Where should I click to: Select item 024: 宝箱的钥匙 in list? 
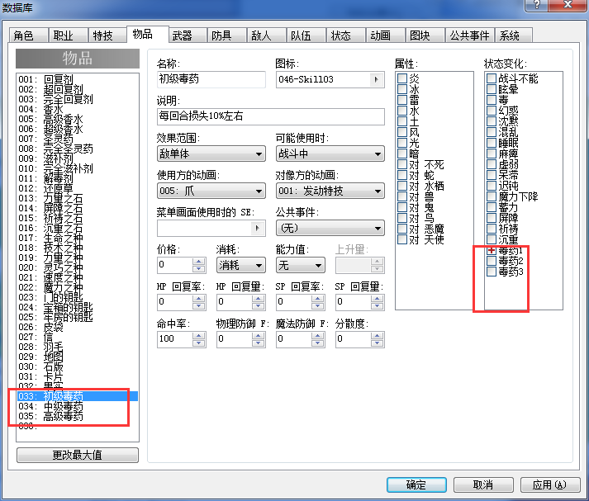tap(78, 307)
